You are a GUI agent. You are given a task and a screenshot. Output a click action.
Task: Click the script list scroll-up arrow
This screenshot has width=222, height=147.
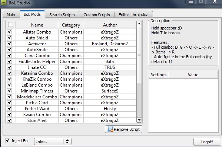click(139, 24)
